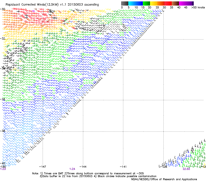Click the '-36' latitude axis label
The width and height of the screenshot is (206, 181).
click(3, 99)
